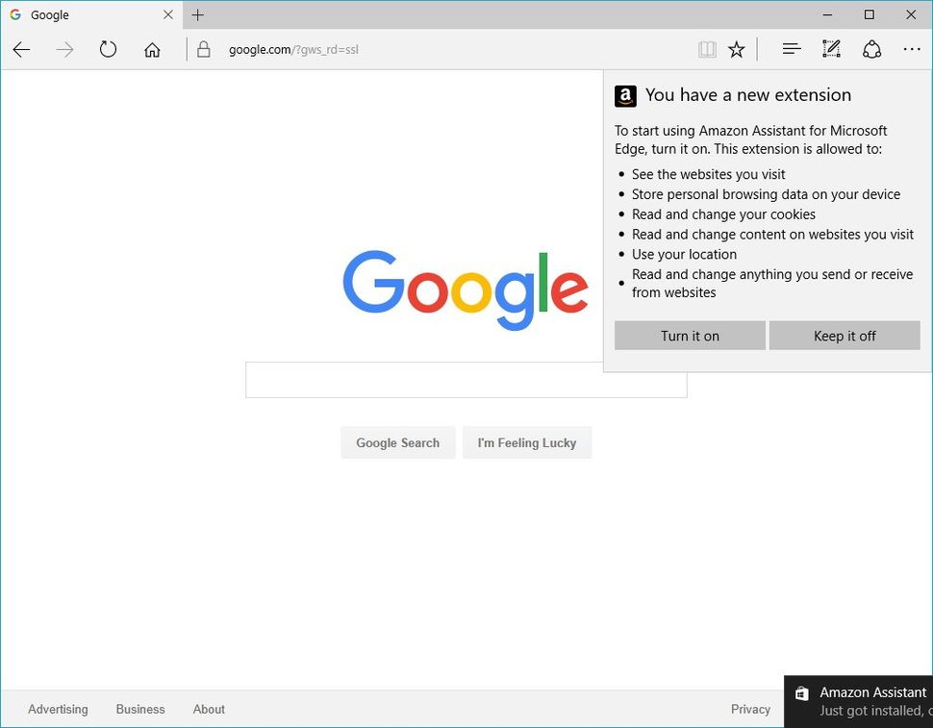
Task: Open the Privacy page link
Action: click(x=750, y=709)
